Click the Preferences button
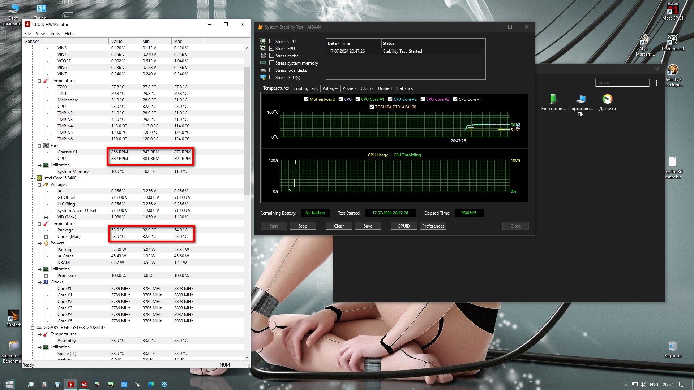Viewport: 694px width, 390px height. (x=433, y=226)
